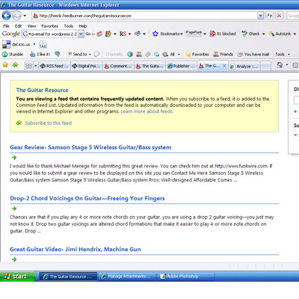Click the You have mail button
Image resolution: width=299 pixels, height=299 pixels.
tap(253, 54)
